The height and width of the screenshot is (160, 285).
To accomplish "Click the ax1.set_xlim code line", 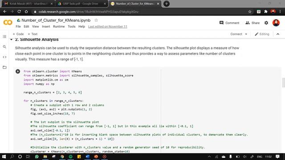I will (x=50, y=130).
